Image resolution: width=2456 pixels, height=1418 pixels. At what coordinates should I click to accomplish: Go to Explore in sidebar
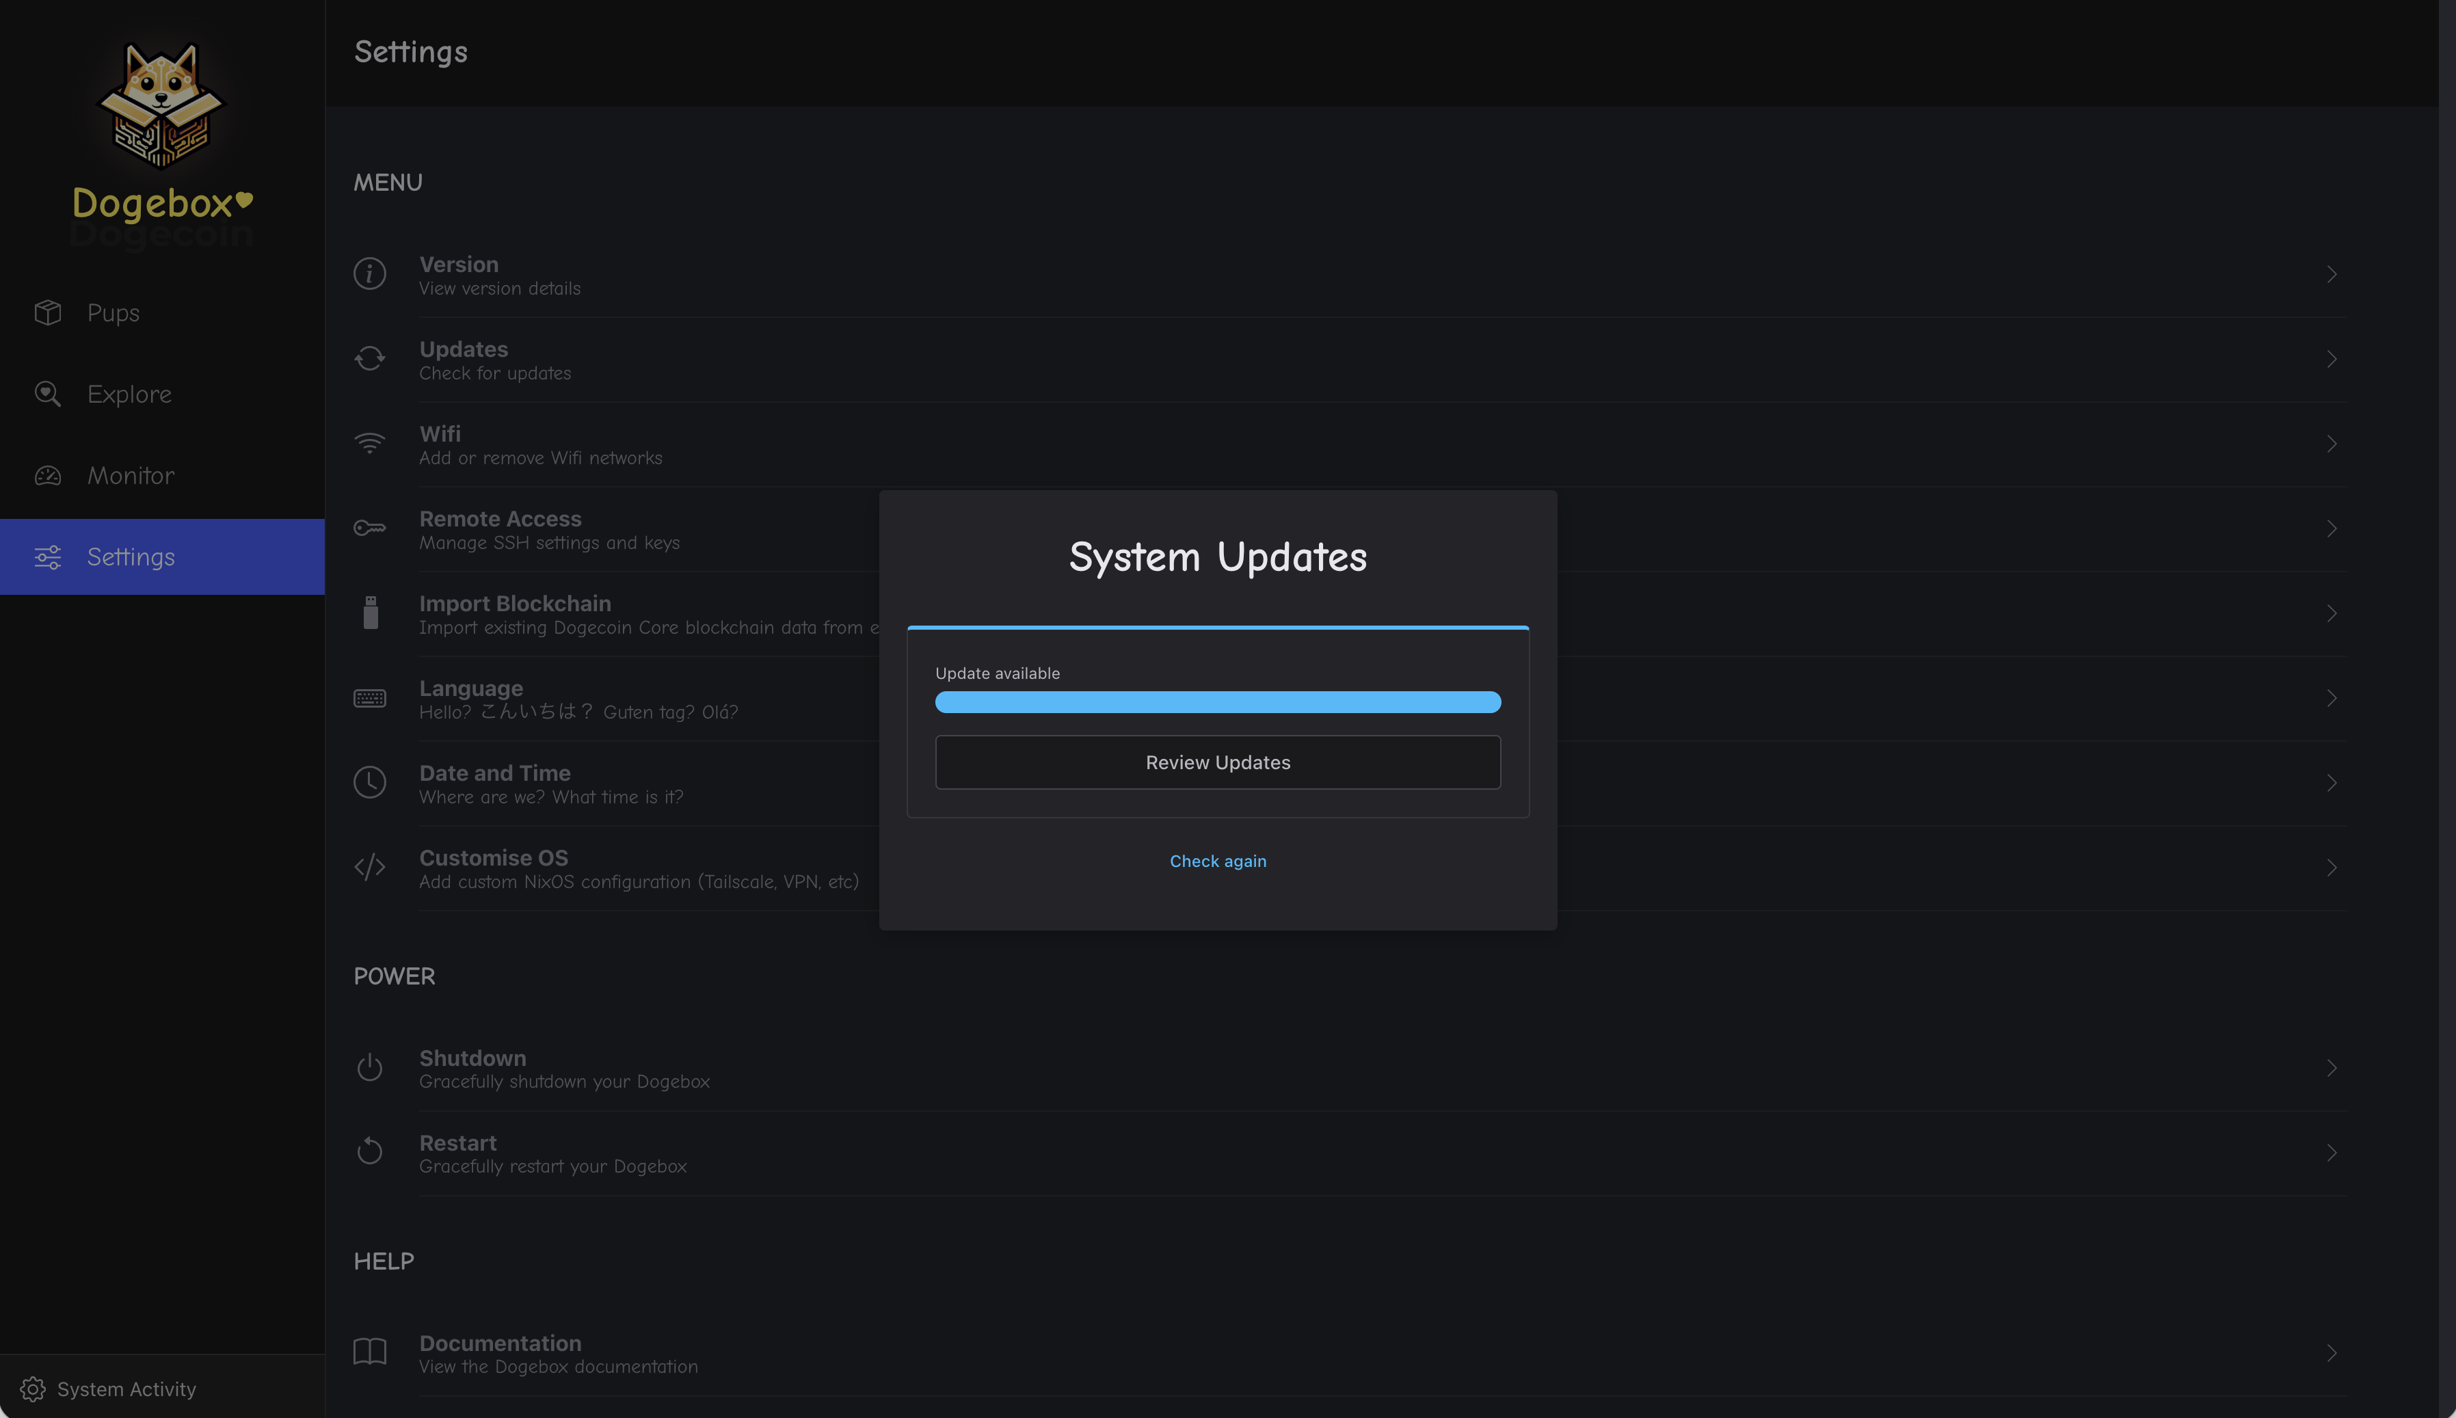(x=129, y=393)
